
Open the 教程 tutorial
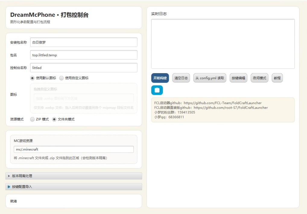coord(277,78)
